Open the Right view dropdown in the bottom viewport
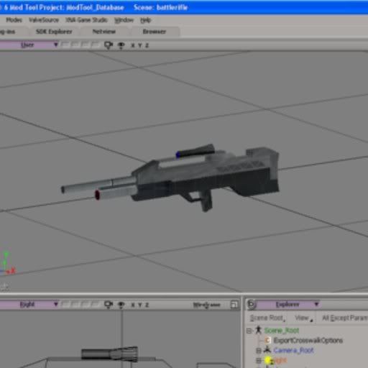 pyautogui.click(x=29, y=304)
